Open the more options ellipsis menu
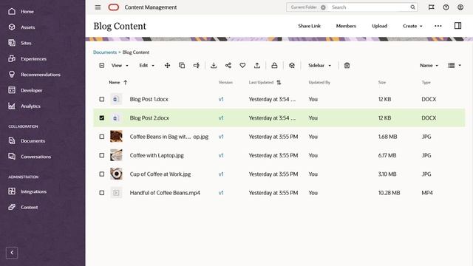The image size is (473, 266). pyautogui.click(x=438, y=26)
